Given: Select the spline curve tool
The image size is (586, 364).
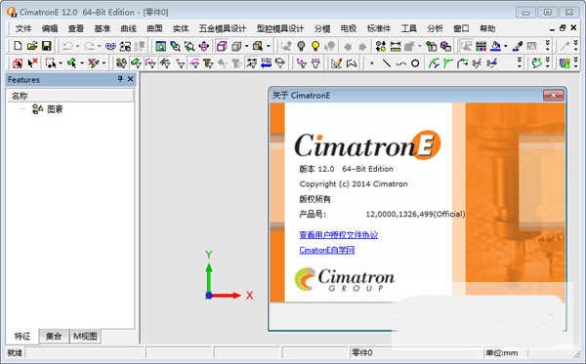Looking at the screenshot, I should [400, 64].
